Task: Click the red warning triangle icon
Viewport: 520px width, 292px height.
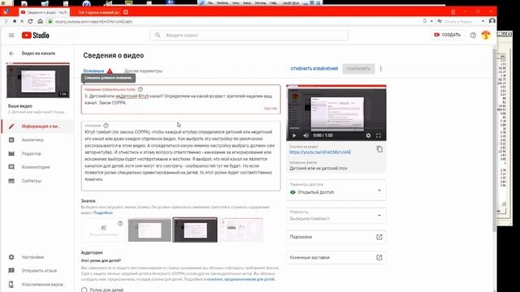Action: pos(110,71)
